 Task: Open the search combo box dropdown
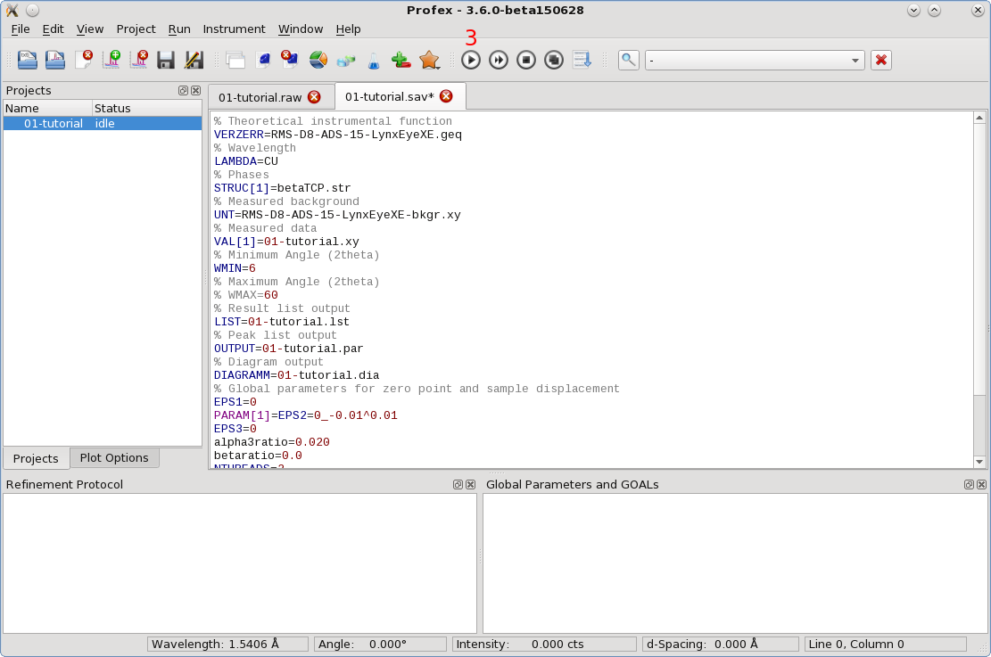click(855, 61)
